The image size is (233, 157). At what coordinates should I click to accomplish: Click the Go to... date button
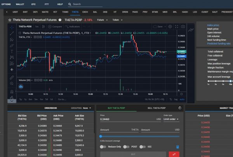pyautogui.click(x=62, y=99)
